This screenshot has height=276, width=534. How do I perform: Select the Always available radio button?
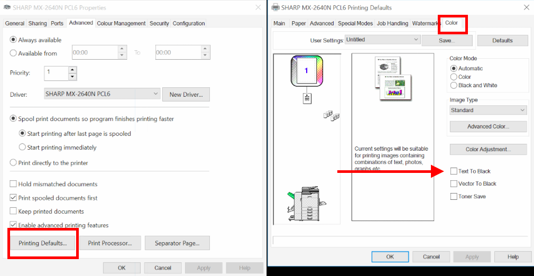[x=13, y=40]
